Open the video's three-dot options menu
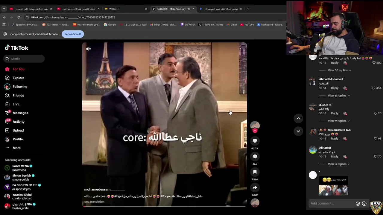Screen dimensions: 383x215 click(x=240, y=49)
